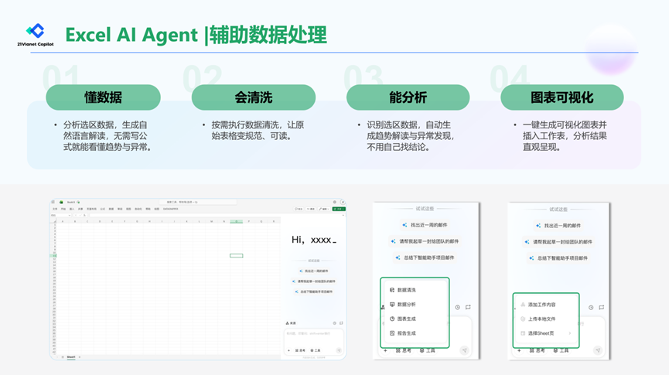Viewport: 669px width, 375px height.
Task: Click the selected green-bordered spreadsheet cell
Action: [237, 255]
